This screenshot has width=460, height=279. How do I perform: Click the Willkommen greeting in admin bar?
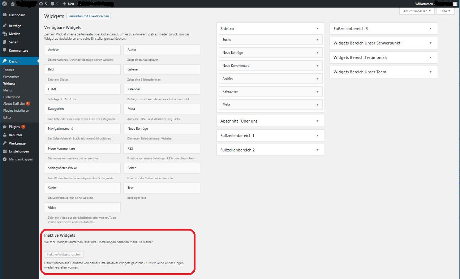click(x=425, y=4)
